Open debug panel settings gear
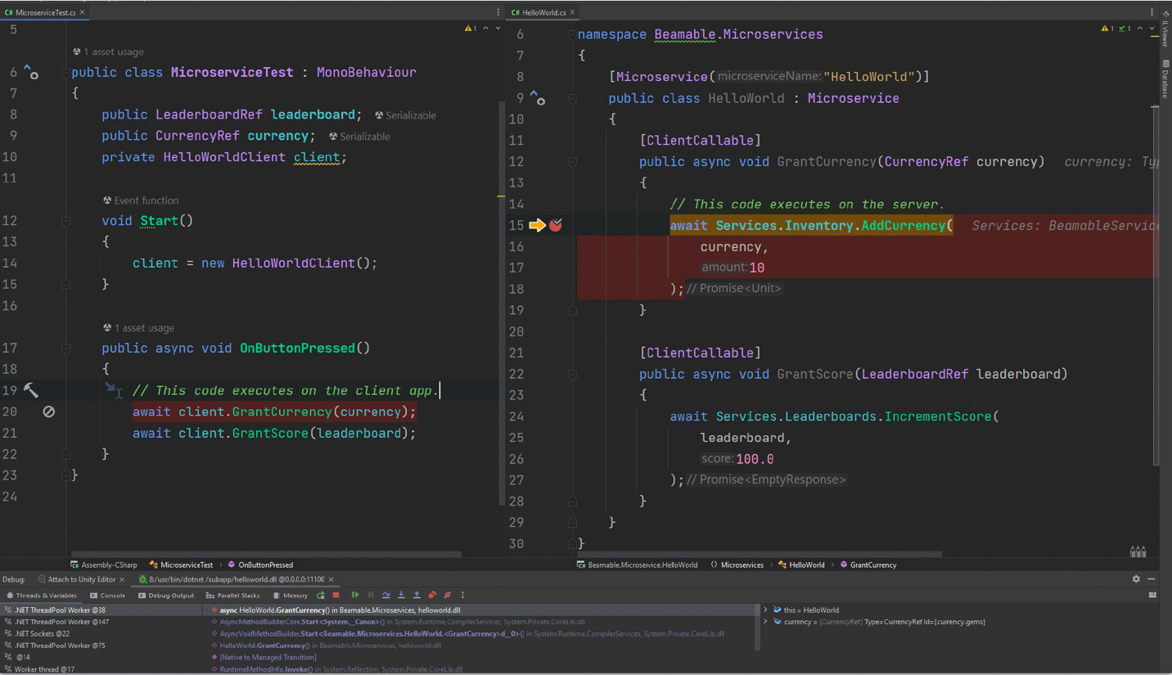This screenshot has height=675, width=1172. click(1136, 579)
